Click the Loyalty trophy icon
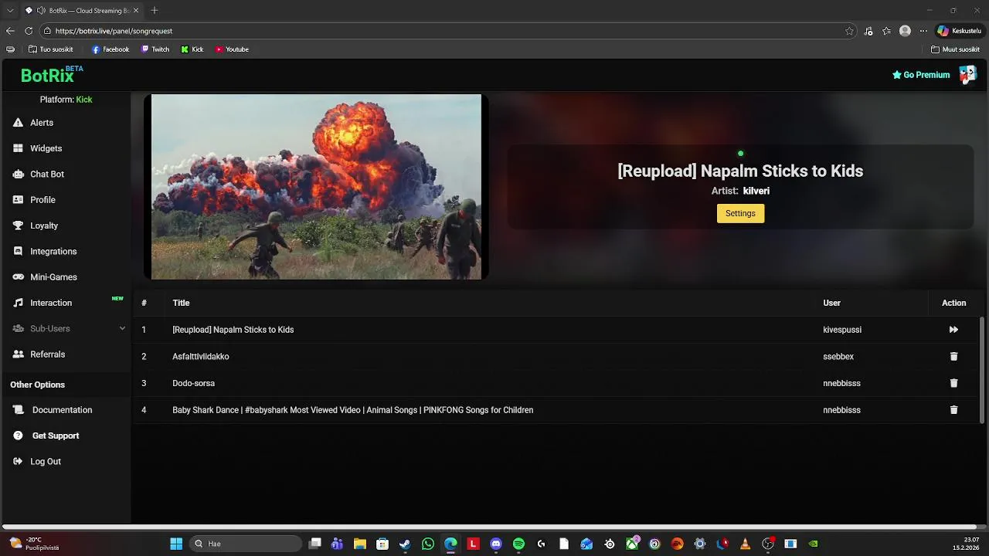Image resolution: width=989 pixels, height=556 pixels. (18, 225)
